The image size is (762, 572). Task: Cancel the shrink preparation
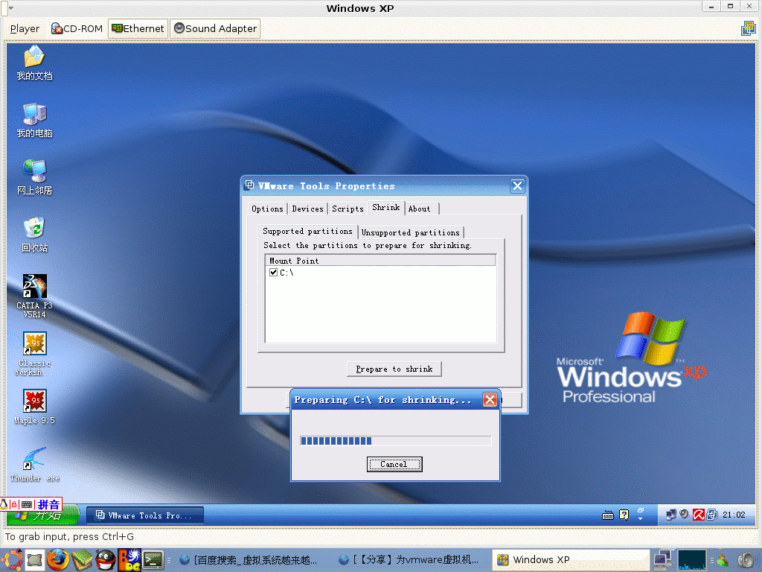pyautogui.click(x=394, y=464)
